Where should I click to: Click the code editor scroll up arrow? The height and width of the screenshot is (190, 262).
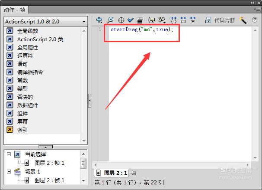point(255,30)
